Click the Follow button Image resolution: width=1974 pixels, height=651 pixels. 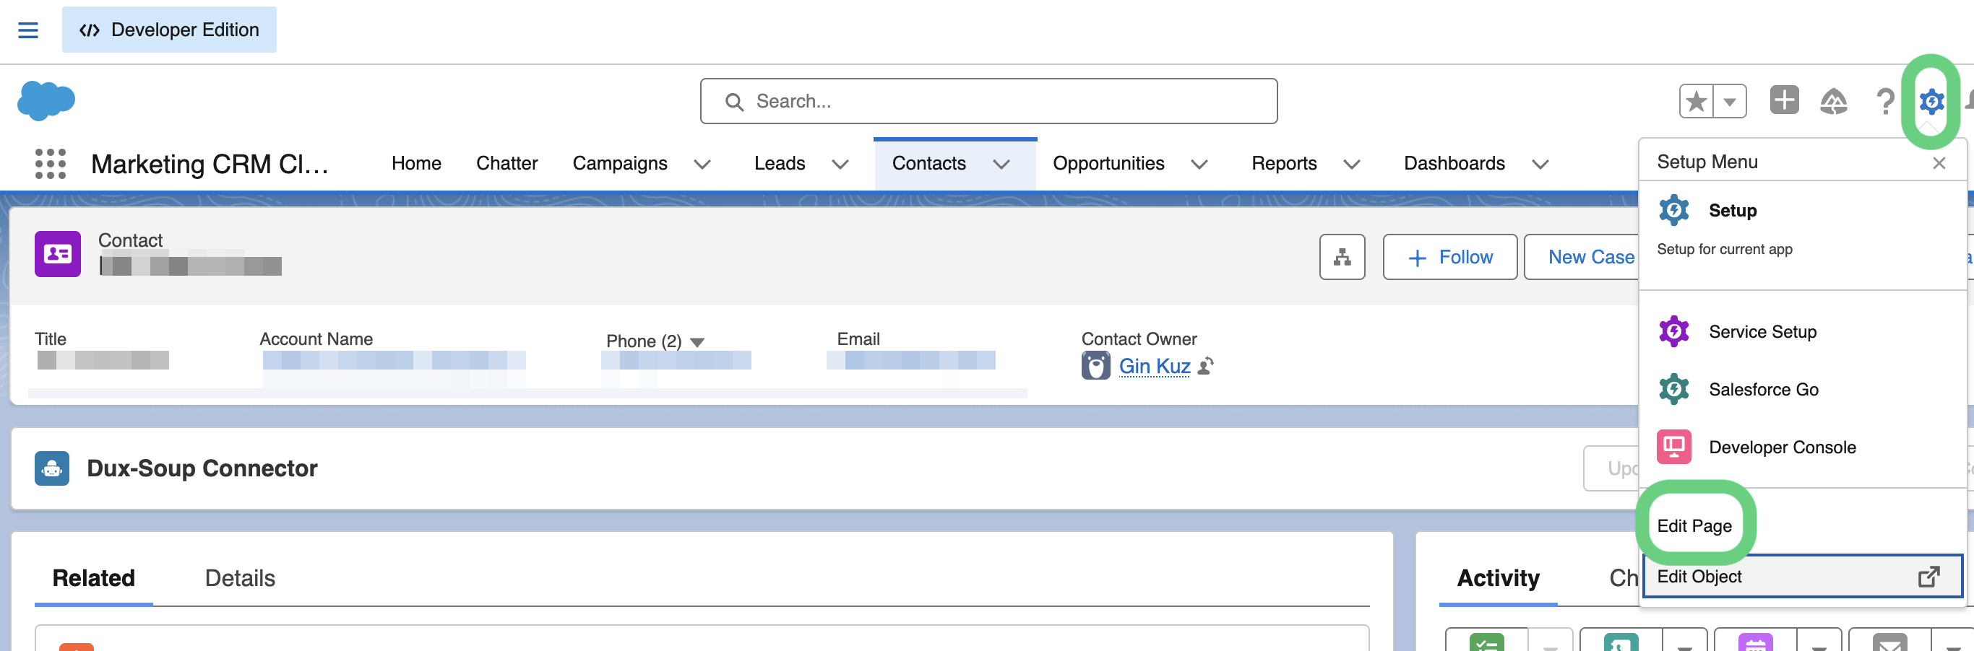tap(1450, 256)
